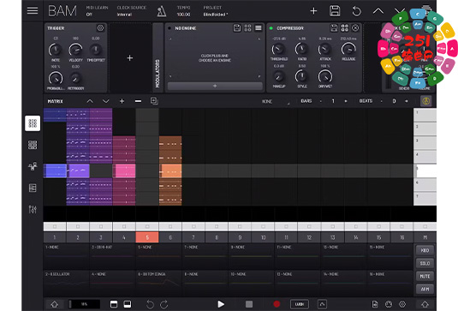Toggle the KBD button
Image resolution: width=458 pixels, height=311 pixels.
click(425, 250)
